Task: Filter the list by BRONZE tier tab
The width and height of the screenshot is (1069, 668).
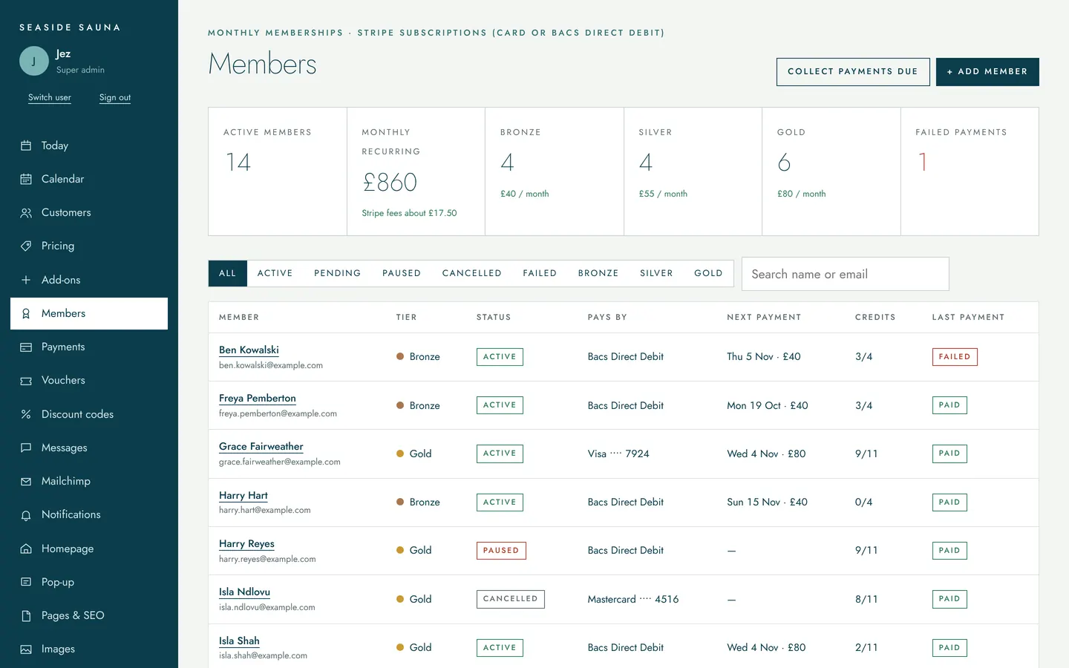Action: click(598, 273)
